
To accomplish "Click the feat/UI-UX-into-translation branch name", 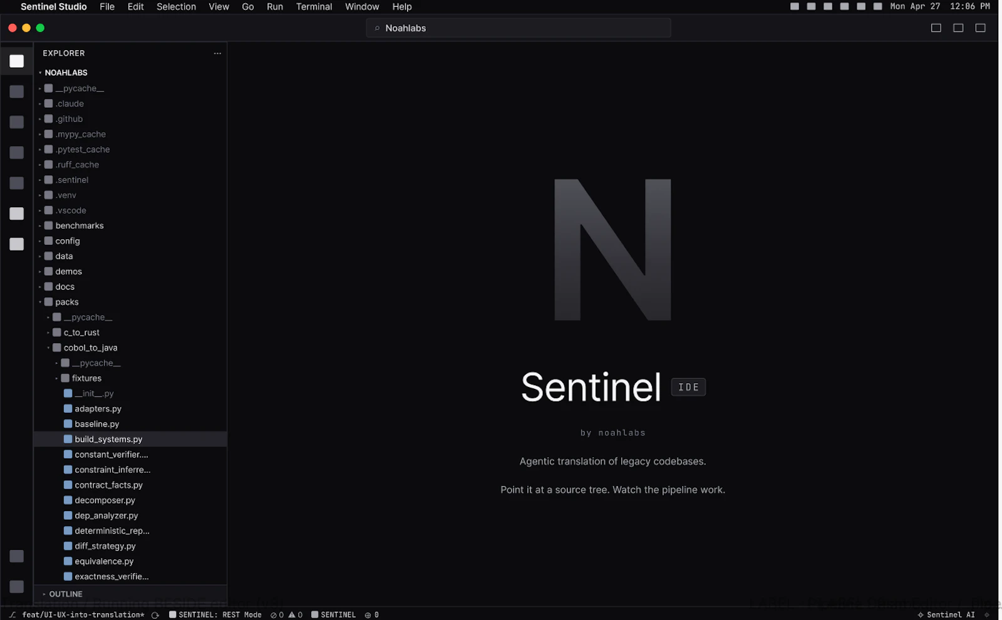I will [83, 615].
